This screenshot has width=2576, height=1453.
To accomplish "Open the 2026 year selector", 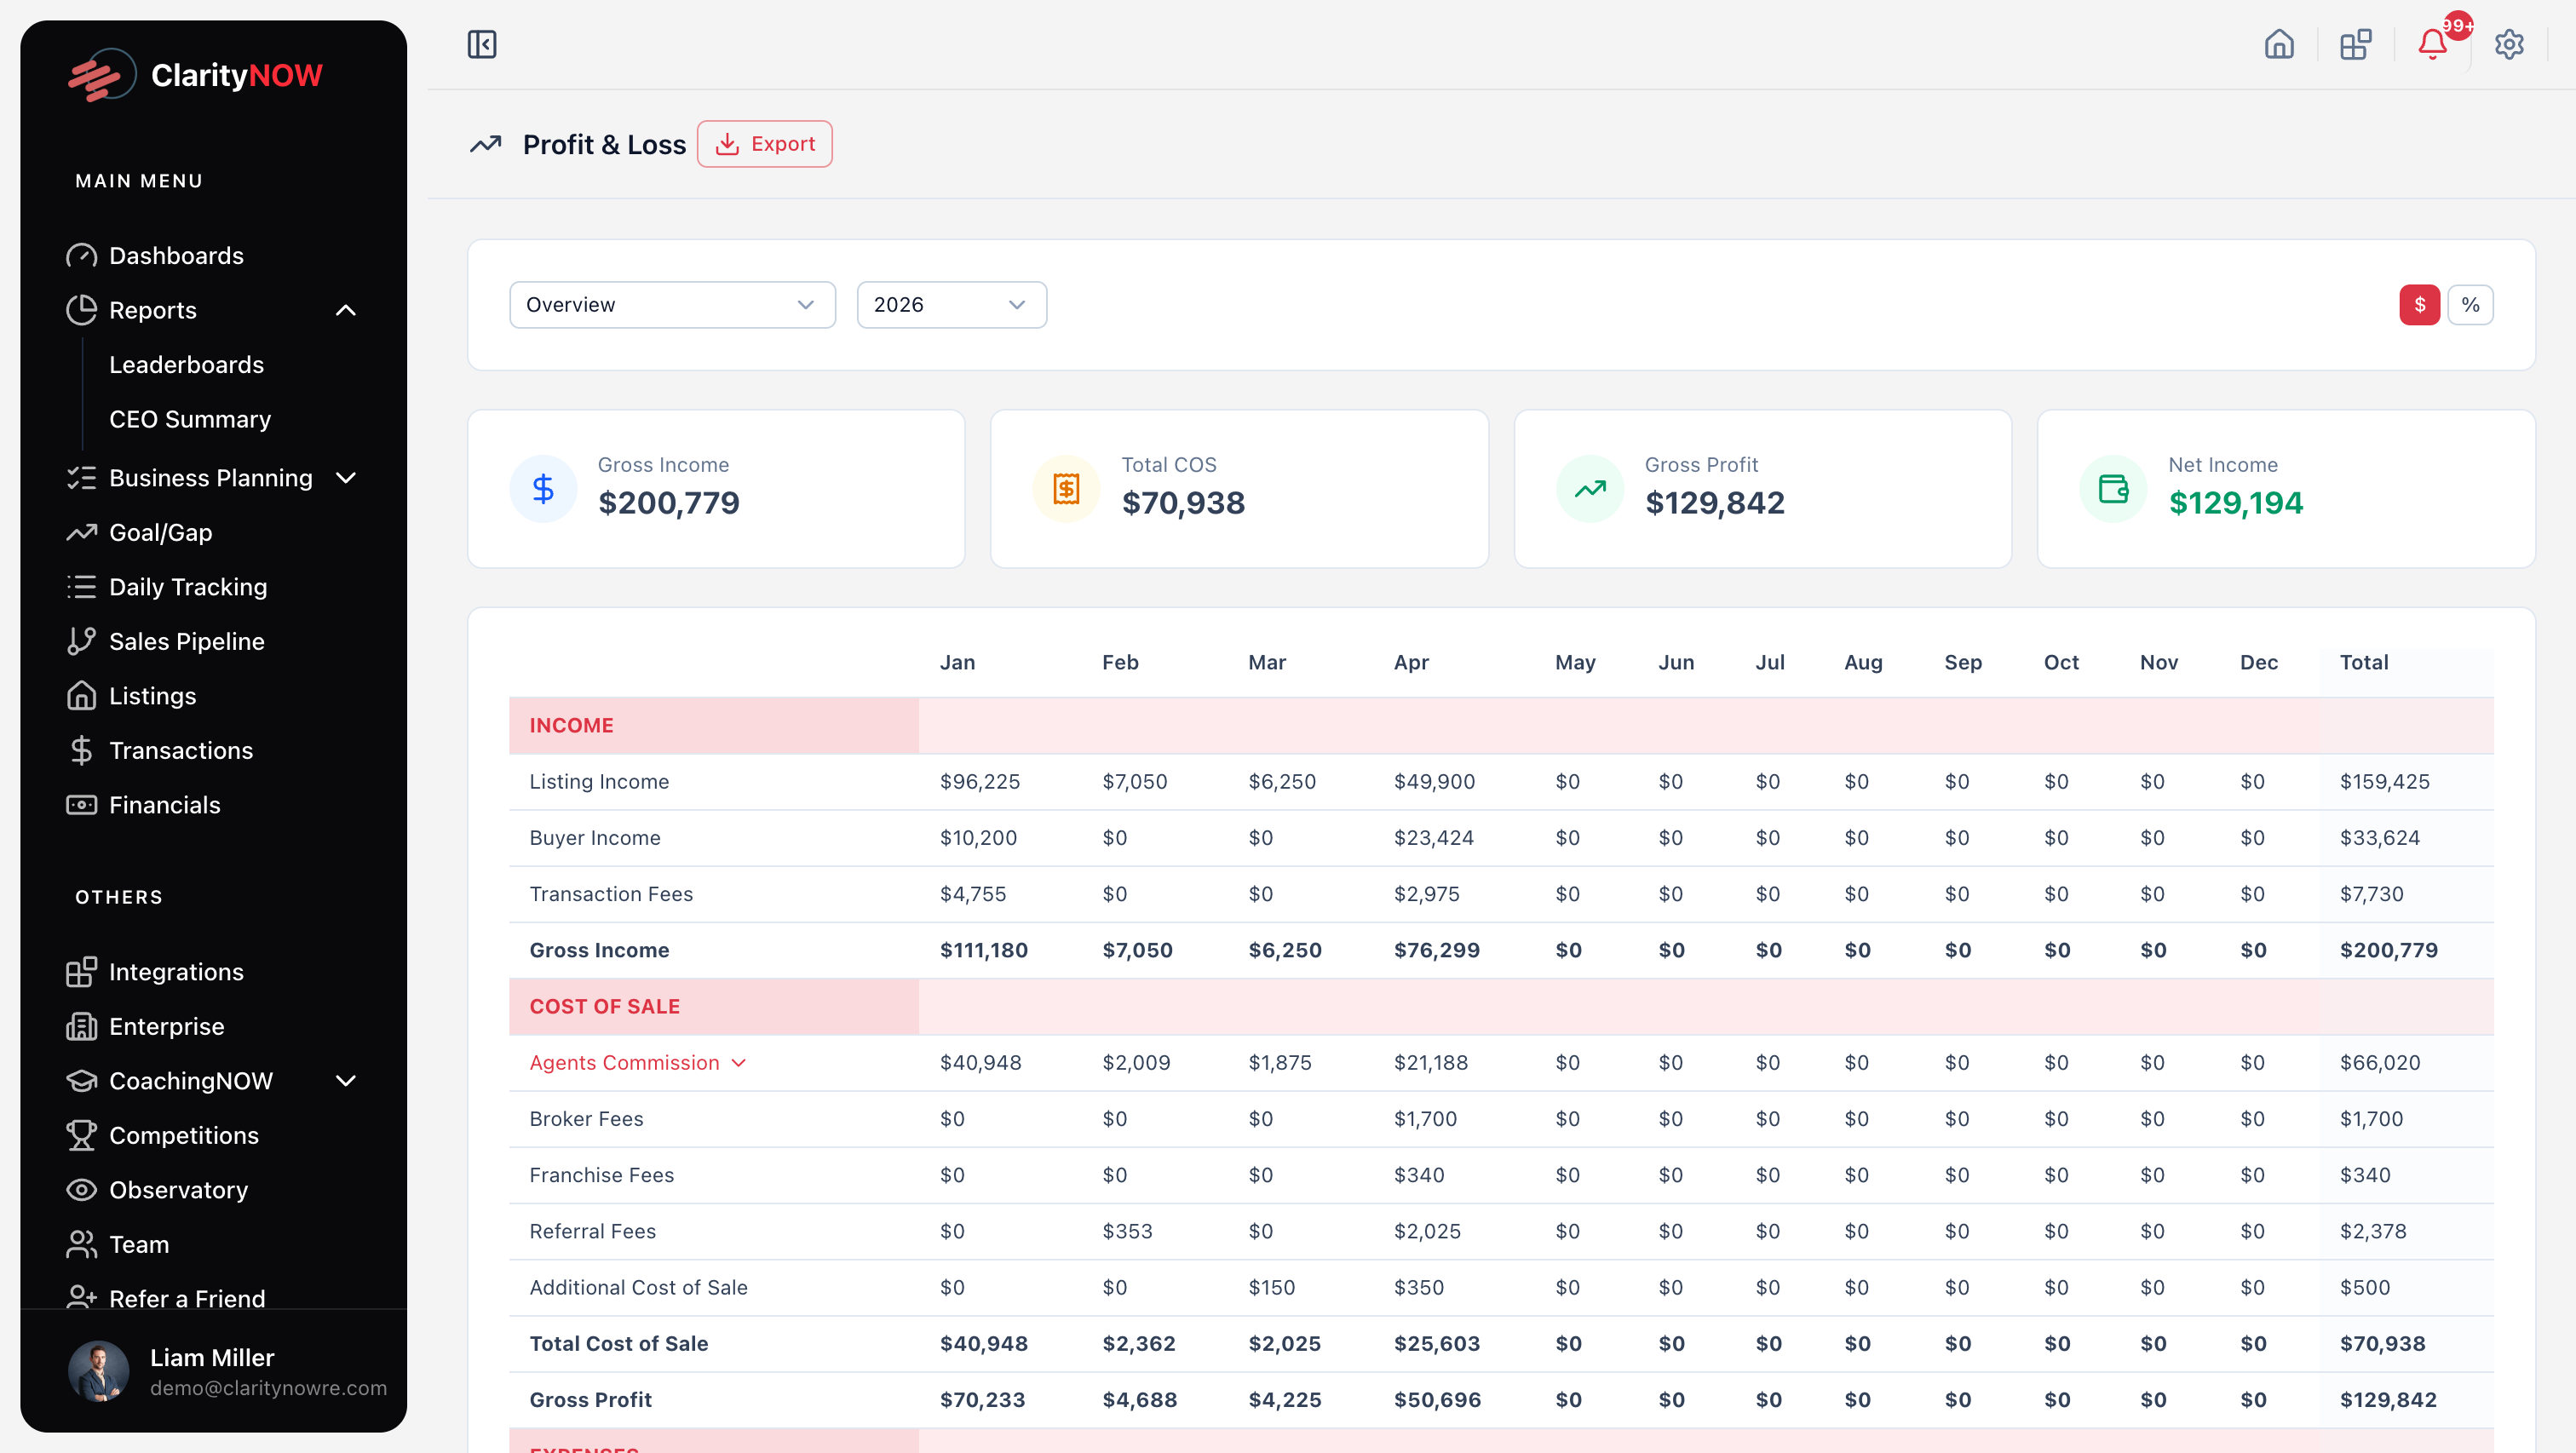I will coord(951,305).
